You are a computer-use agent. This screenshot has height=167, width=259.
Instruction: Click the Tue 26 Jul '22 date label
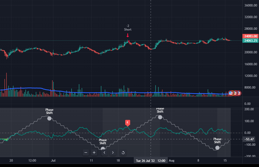tap(151, 161)
